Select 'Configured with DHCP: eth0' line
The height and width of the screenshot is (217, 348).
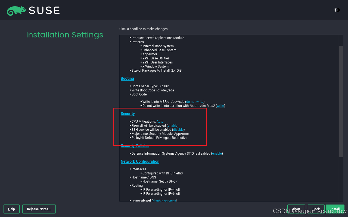(163, 173)
